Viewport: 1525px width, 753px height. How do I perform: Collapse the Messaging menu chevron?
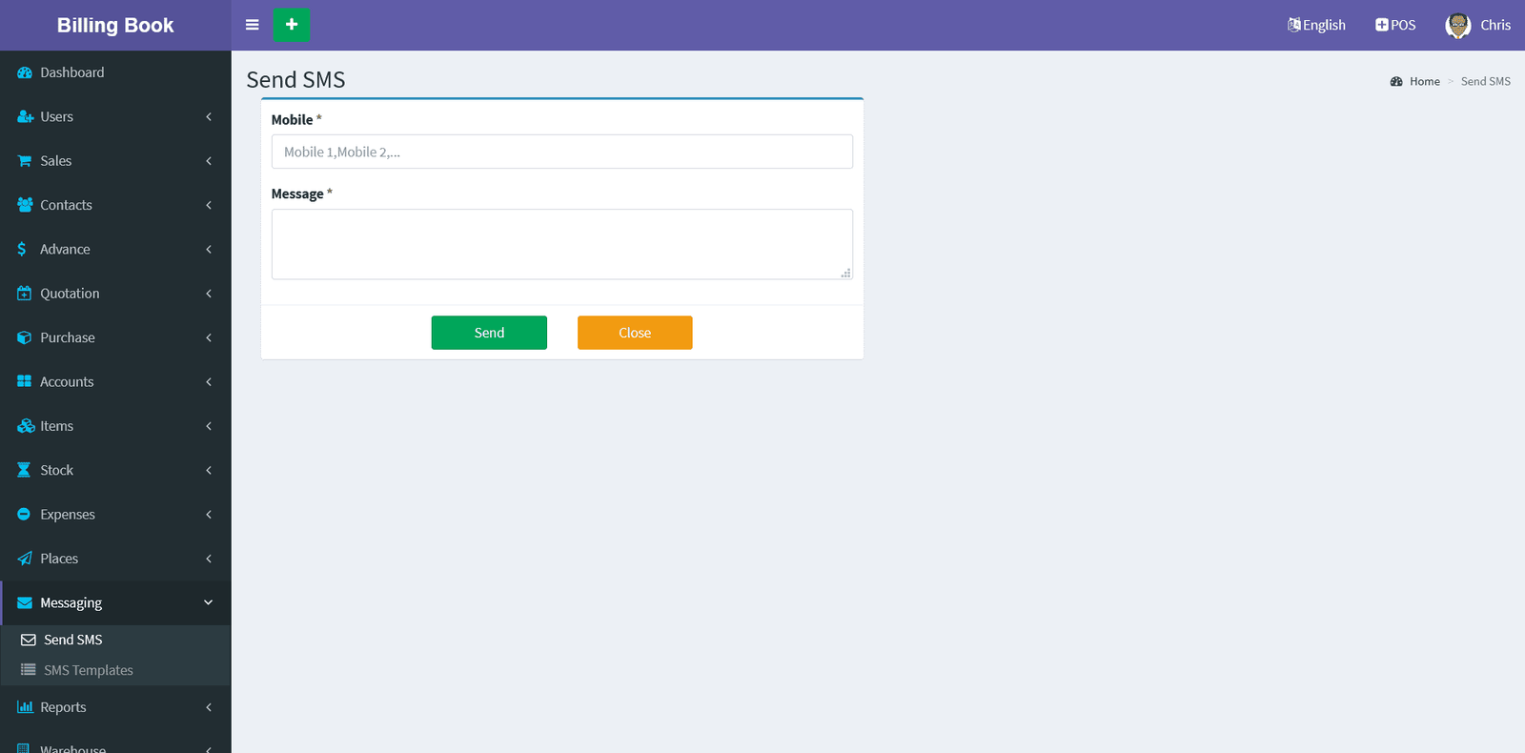pos(209,602)
